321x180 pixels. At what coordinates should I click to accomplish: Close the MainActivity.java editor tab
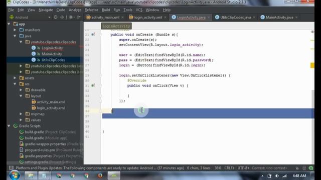click(x=296, y=17)
